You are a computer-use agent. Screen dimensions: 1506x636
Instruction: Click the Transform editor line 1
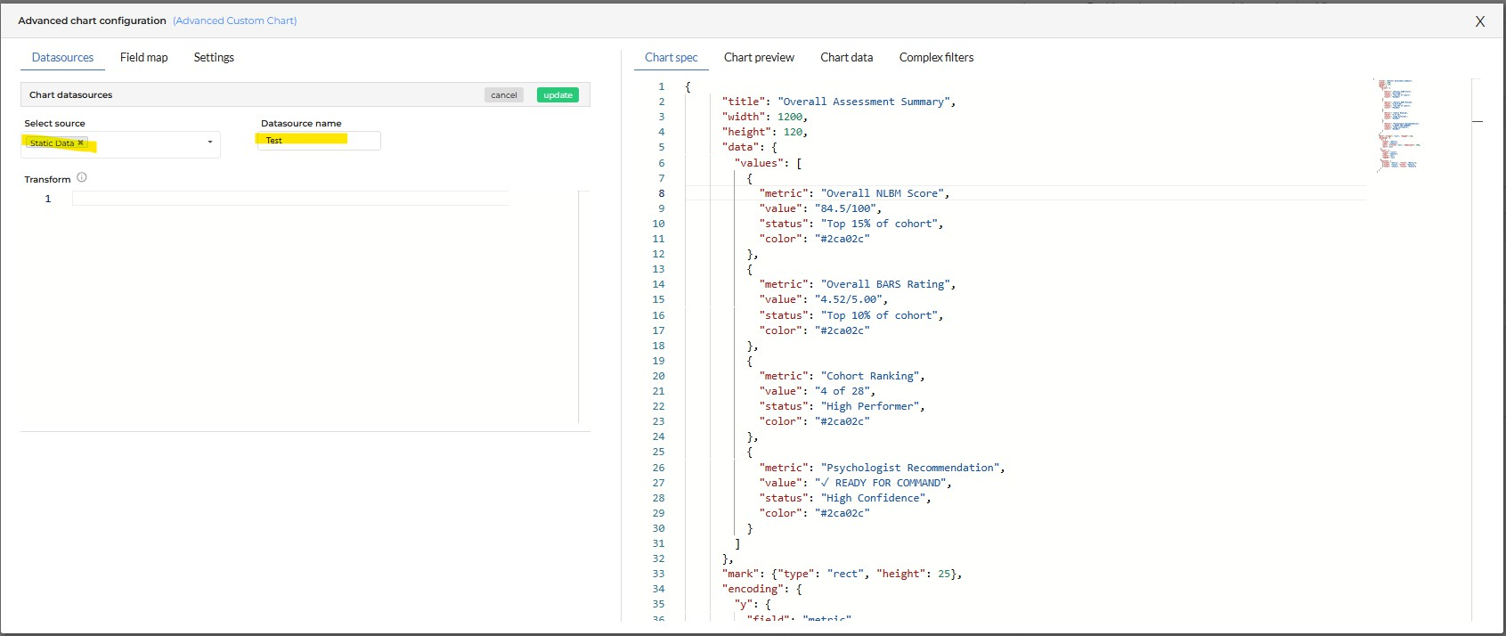(290, 199)
